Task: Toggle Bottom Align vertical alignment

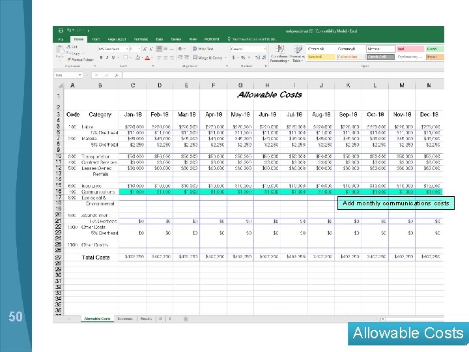Action: point(172,49)
